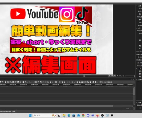
Task: Open Microsoft Store from the taskbar
Action: pos(73,116)
